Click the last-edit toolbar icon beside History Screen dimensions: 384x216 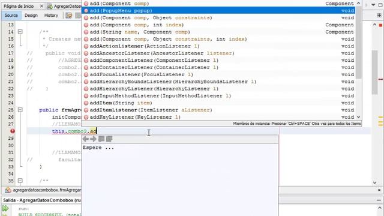[x=69, y=16]
